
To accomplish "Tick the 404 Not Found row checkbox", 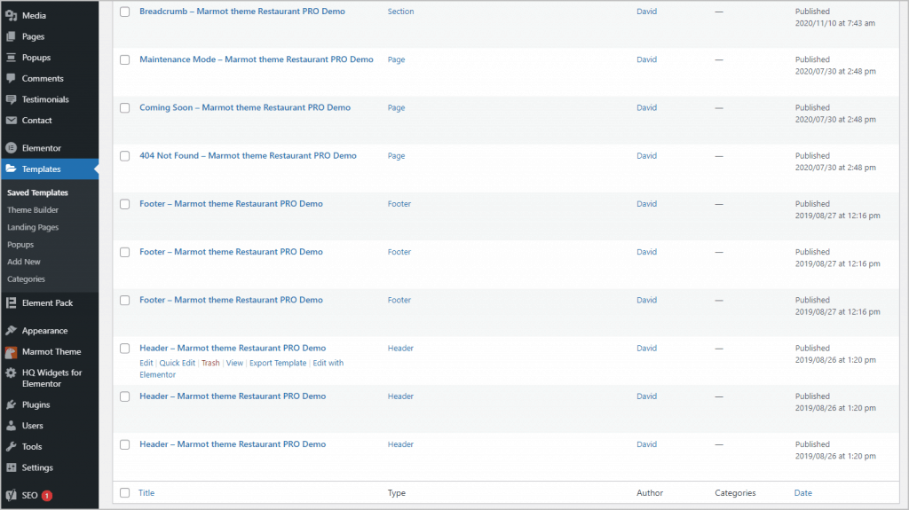I will 124,156.
